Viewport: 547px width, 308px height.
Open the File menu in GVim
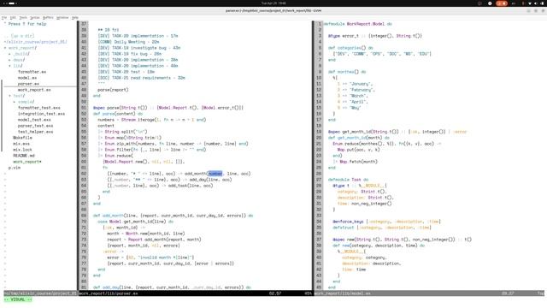pyautogui.click(x=3, y=17)
